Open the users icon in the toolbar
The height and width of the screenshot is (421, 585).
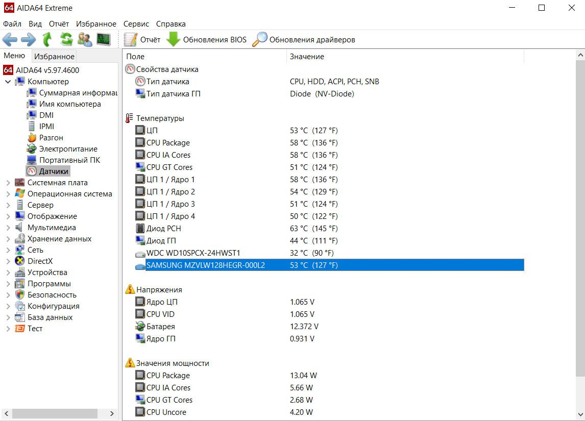(85, 39)
